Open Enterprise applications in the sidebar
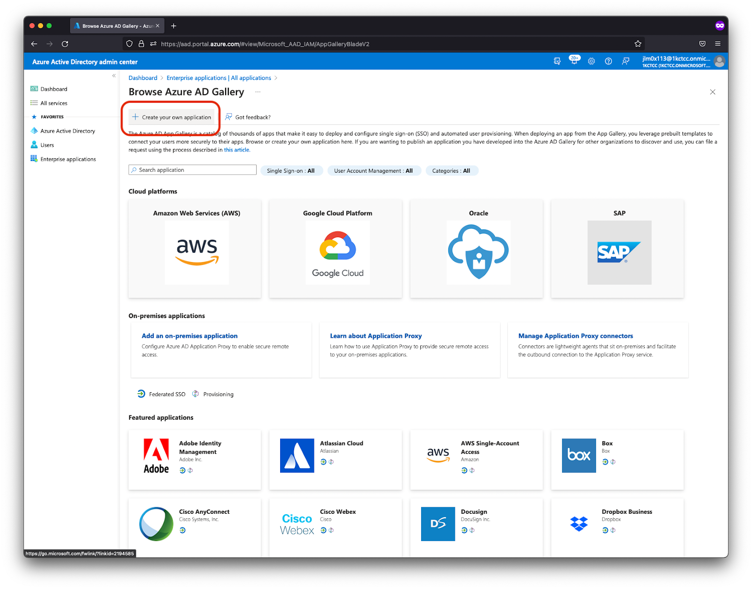 63,159
